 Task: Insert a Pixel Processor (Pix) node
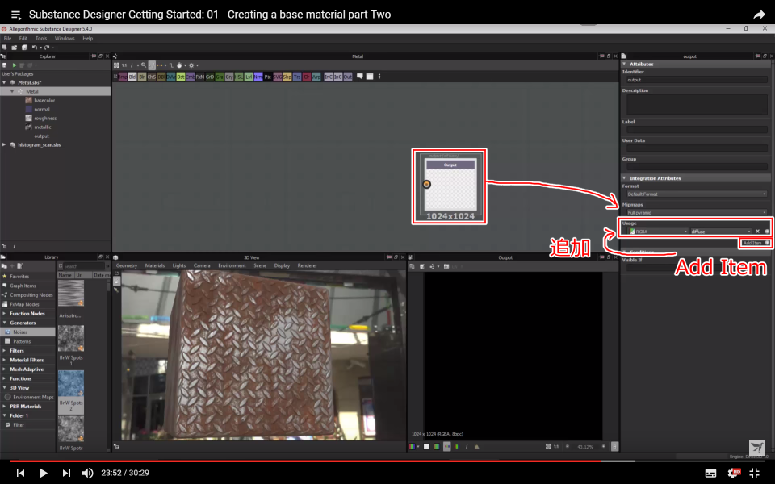pos(268,77)
